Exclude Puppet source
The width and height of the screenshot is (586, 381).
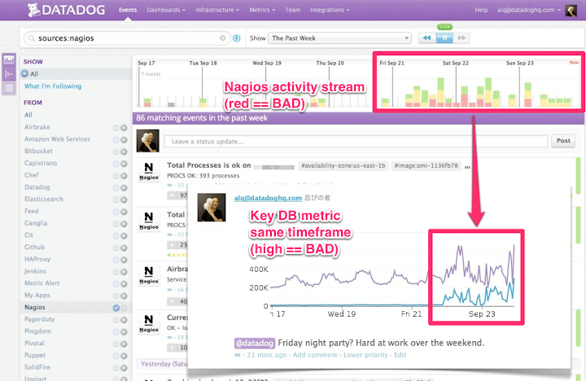tap(124, 356)
